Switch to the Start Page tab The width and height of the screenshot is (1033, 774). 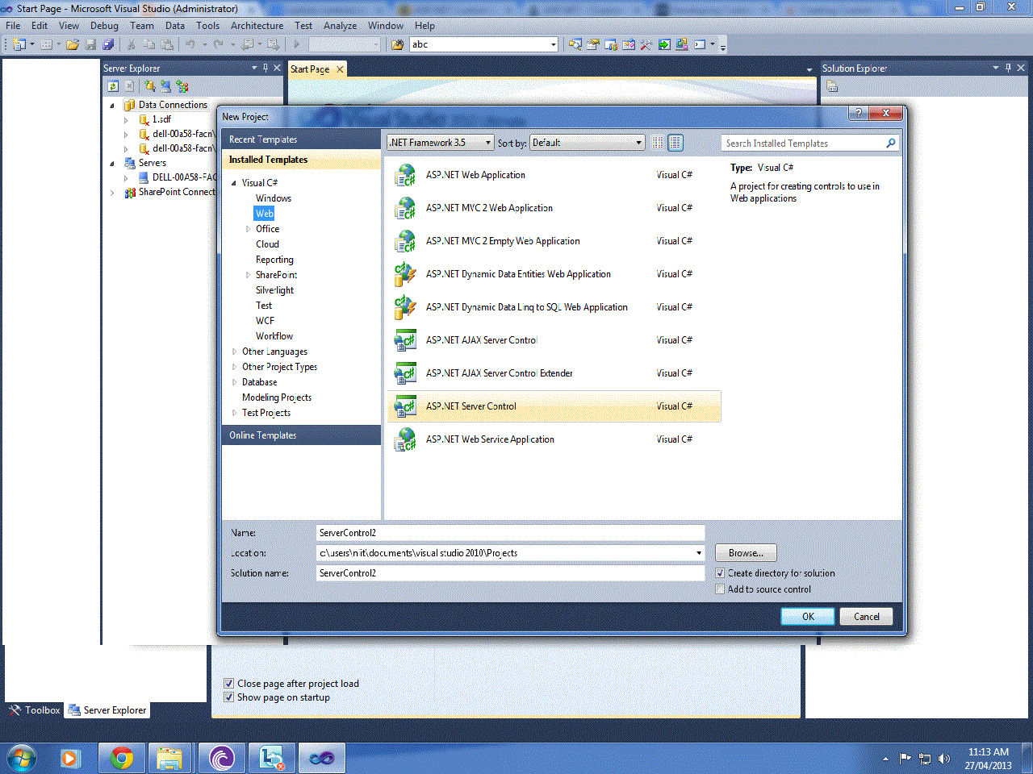311,69
